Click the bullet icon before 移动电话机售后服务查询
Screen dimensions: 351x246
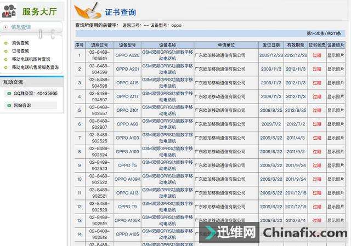point(6,67)
